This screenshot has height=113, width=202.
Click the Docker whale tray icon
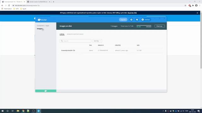tap(171, 111)
